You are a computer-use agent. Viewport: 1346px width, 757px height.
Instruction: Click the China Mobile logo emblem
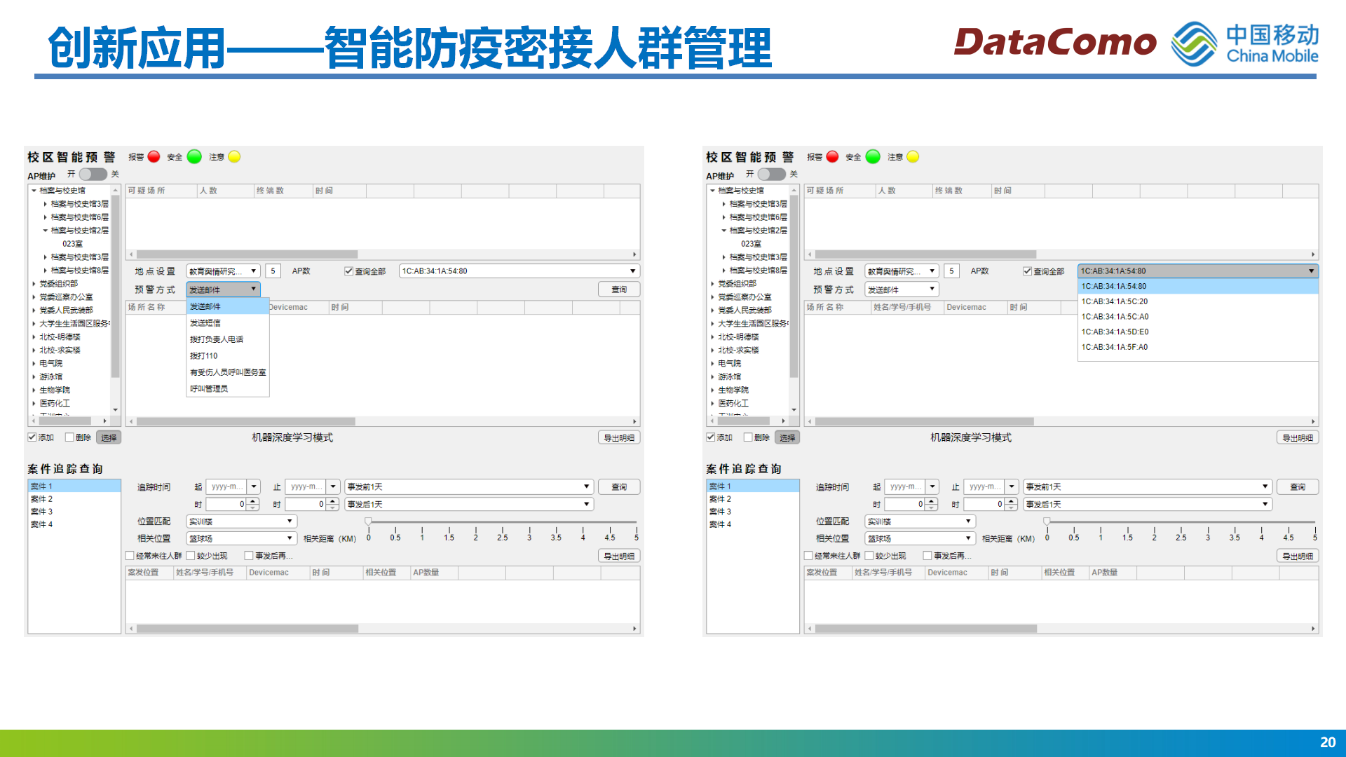(x=1194, y=43)
